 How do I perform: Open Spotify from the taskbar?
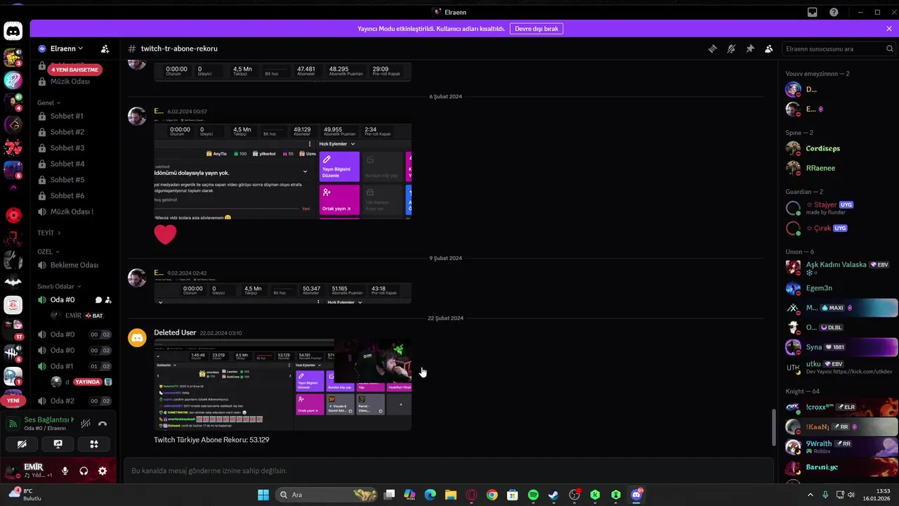point(533,495)
